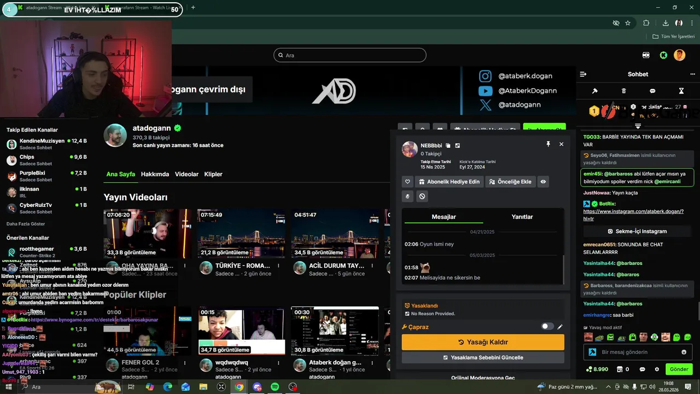The width and height of the screenshot is (700, 394).
Task: Close the NEBBbbi user card
Action: pos(561,144)
